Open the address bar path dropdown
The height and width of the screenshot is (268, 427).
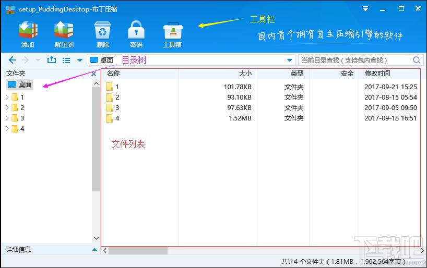290,60
